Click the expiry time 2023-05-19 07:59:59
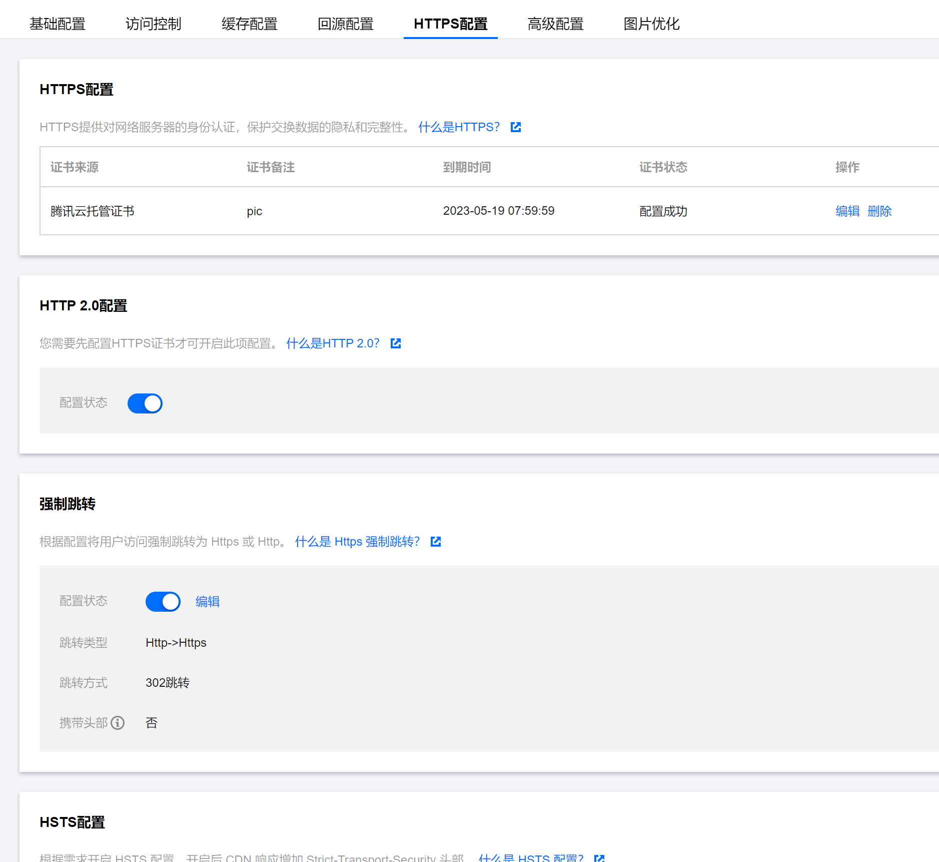 click(x=499, y=211)
